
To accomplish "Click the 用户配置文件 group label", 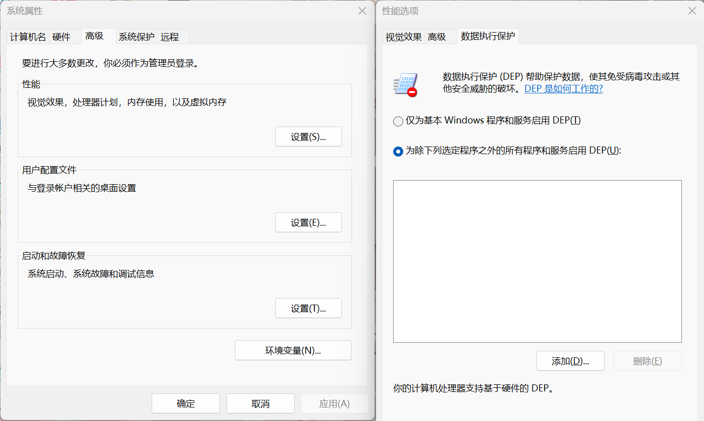I will (x=49, y=170).
